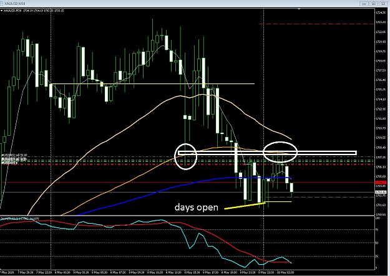This screenshot has width=390, height=276.
Task: Select the solid red horizontal price line
Action: tap(187, 183)
